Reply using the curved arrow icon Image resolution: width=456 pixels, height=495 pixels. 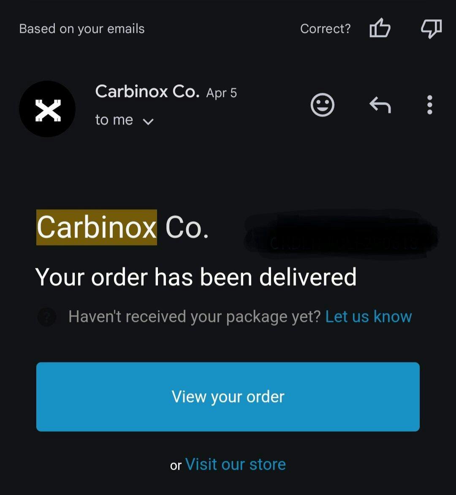click(380, 105)
